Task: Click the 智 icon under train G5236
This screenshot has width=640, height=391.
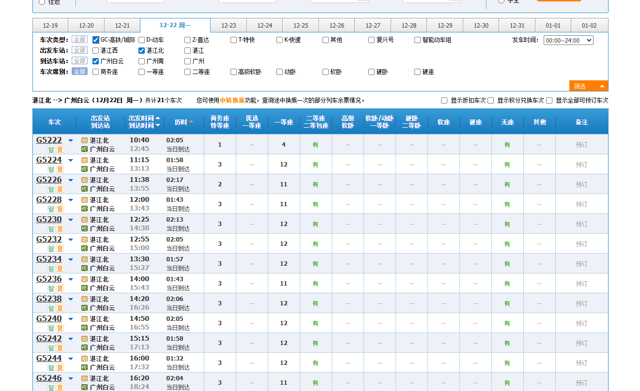Action: pyautogui.click(x=51, y=288)
